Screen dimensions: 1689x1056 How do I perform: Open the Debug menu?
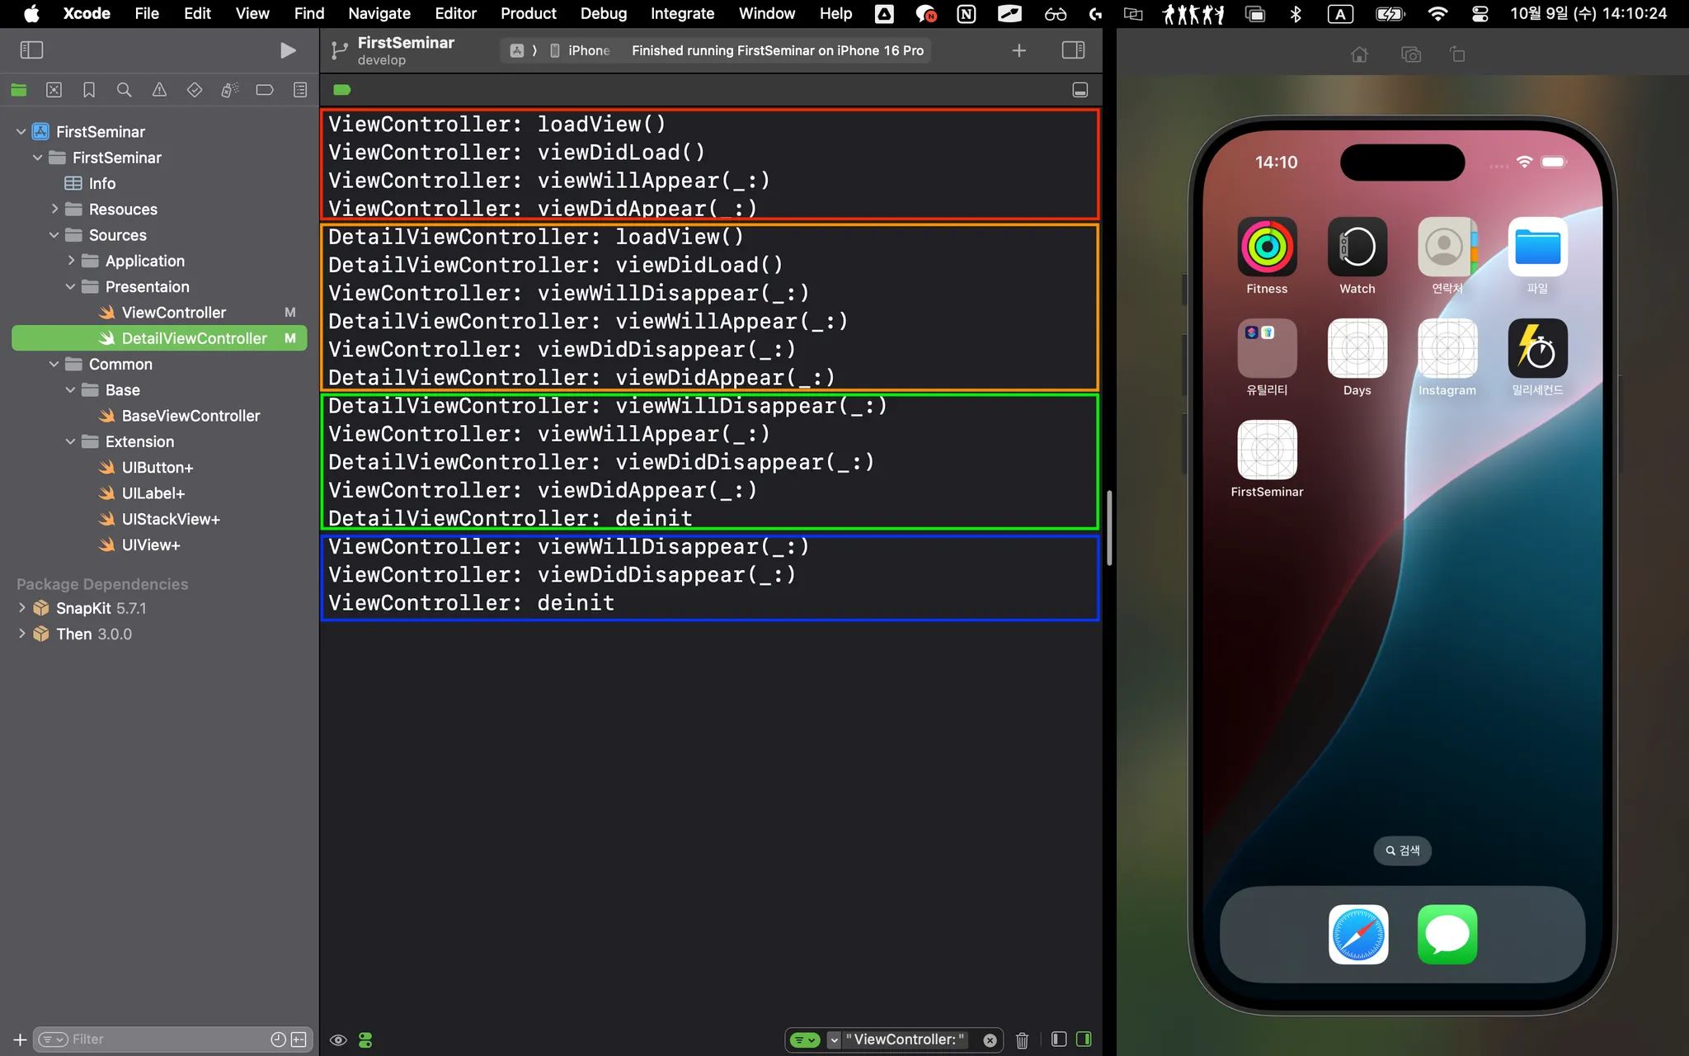(603, 13)
